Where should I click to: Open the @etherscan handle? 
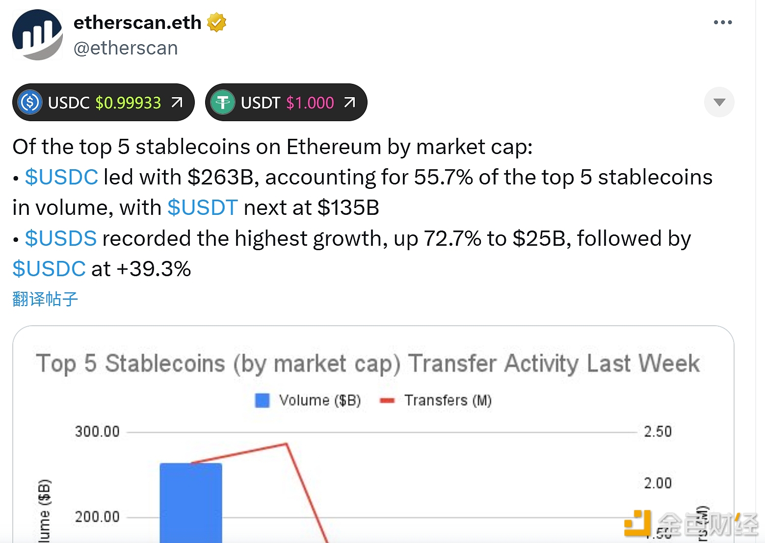pyautogui.click(x=126, y=48)
